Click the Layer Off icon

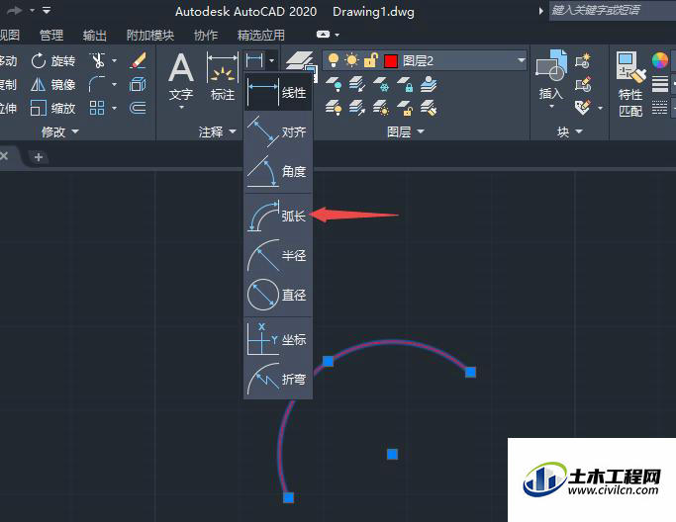pos(334,85)
